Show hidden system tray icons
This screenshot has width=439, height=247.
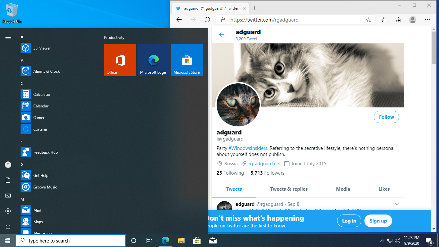382,241
